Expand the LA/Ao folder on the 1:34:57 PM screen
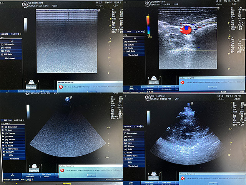This screenshot has width=246, height=185. pos(13,146)
